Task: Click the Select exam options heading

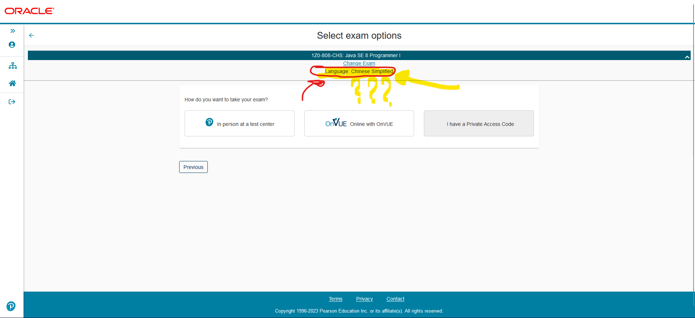Action: 359,35
